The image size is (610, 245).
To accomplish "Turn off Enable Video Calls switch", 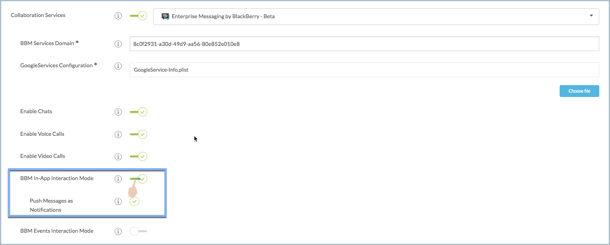I will [138, 156].
